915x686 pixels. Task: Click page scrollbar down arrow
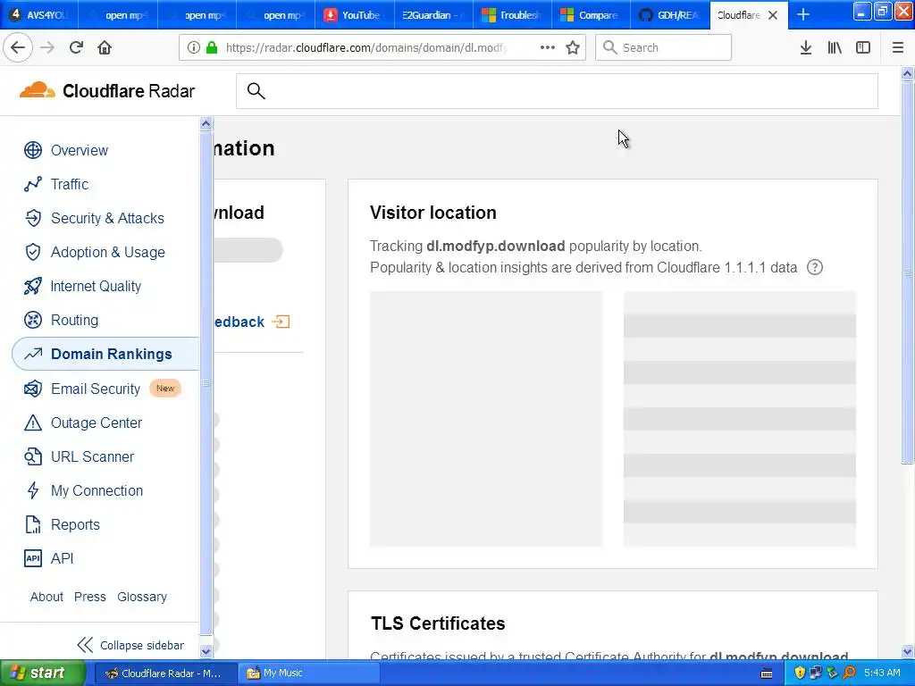pyautogui.click(x=907, y=651)
